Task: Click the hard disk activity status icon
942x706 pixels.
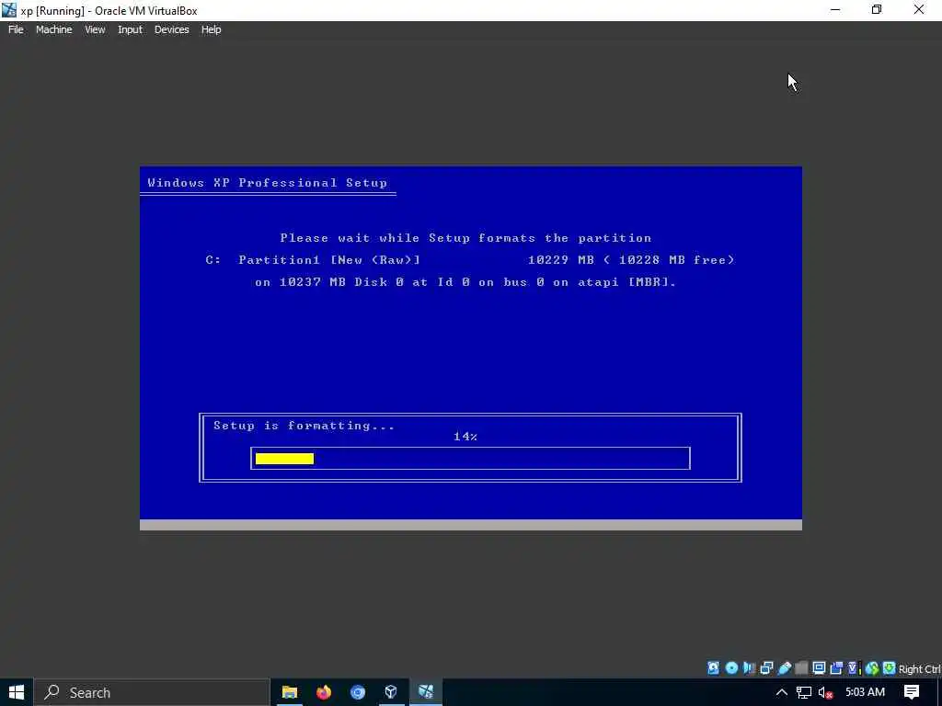Action: click(x=713, y=668)
